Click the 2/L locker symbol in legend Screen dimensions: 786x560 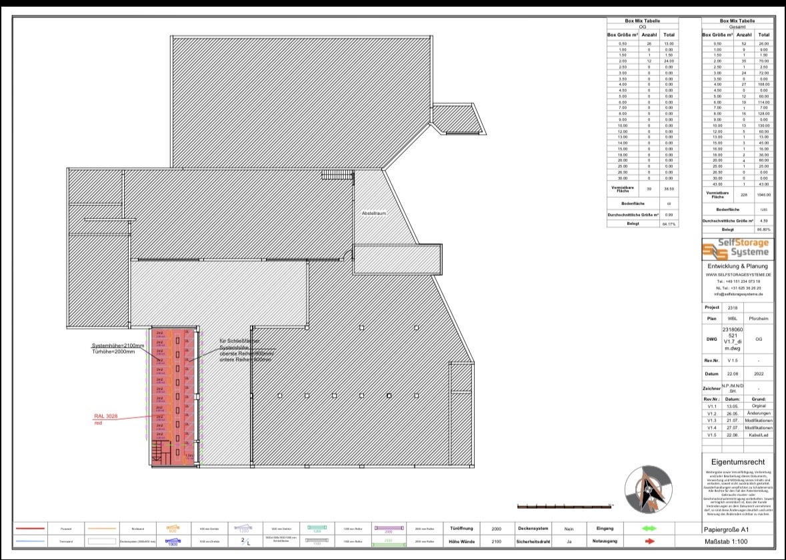click(x=245, y=541)
